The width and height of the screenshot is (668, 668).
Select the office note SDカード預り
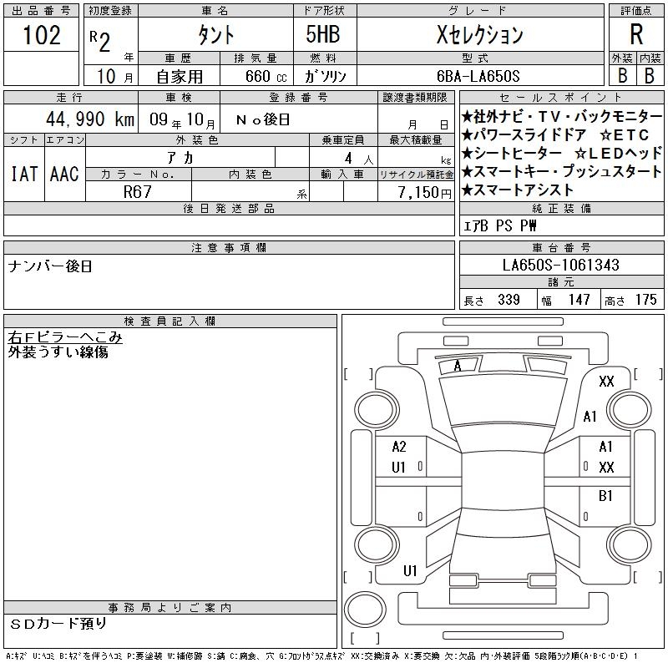(58, 624)
